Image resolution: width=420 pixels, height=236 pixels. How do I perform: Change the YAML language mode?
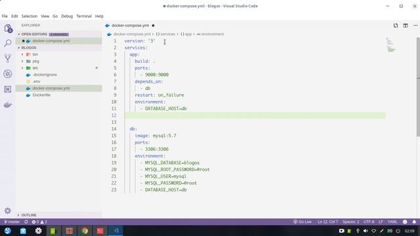pyautogui.click(x=392, y=222)
